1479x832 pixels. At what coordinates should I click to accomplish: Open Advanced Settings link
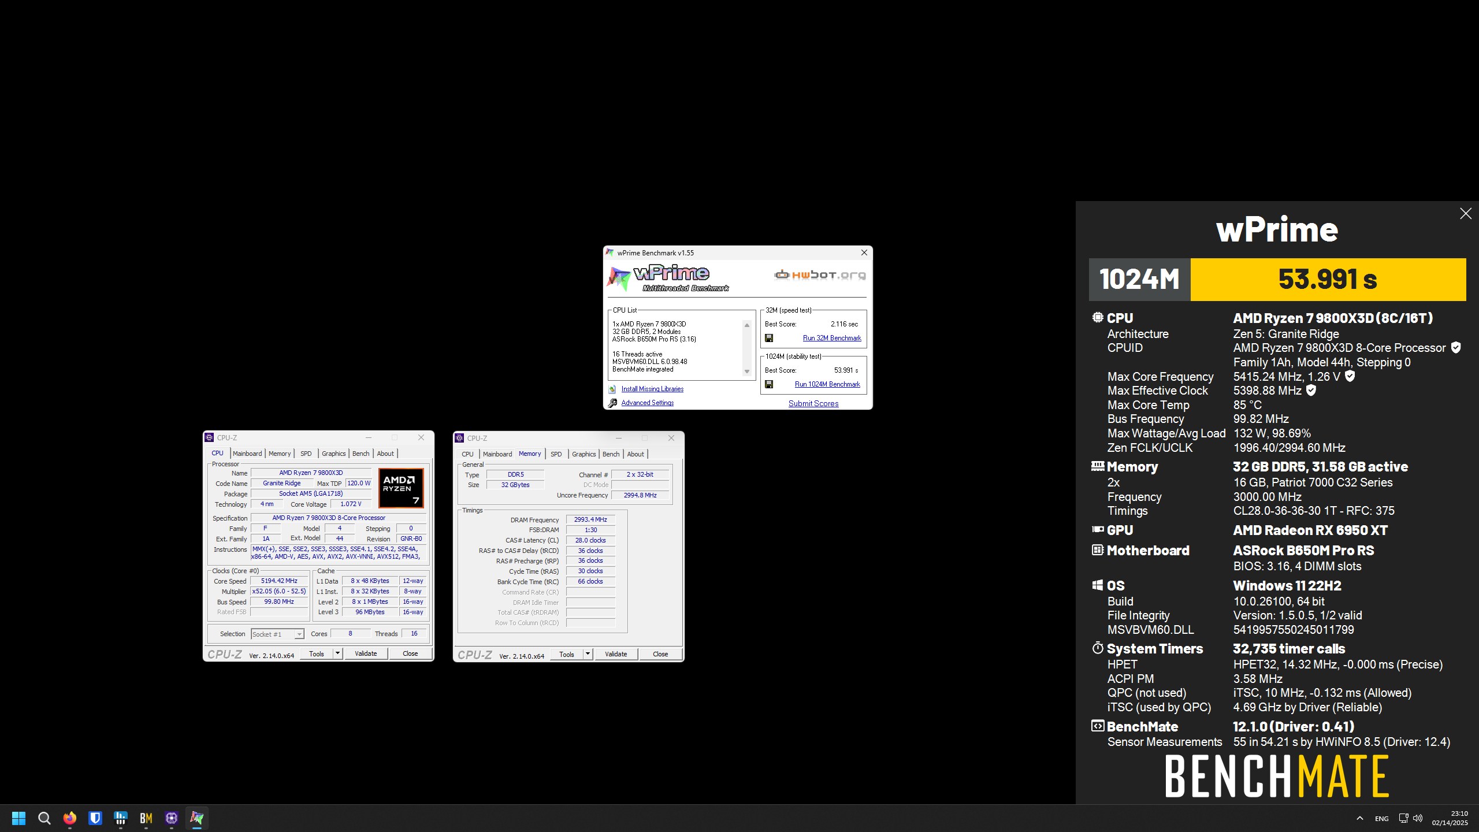click(x=647, y=403)
